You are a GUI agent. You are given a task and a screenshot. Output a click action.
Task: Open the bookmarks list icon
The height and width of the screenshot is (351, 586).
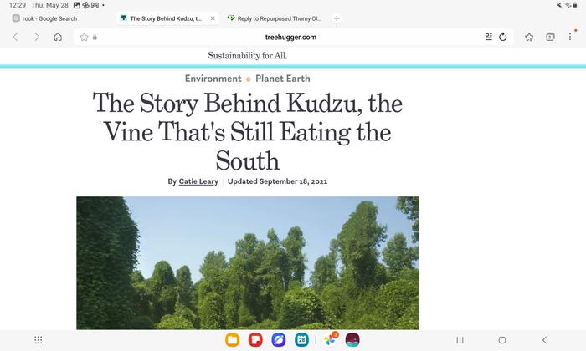tap(529, 37)
